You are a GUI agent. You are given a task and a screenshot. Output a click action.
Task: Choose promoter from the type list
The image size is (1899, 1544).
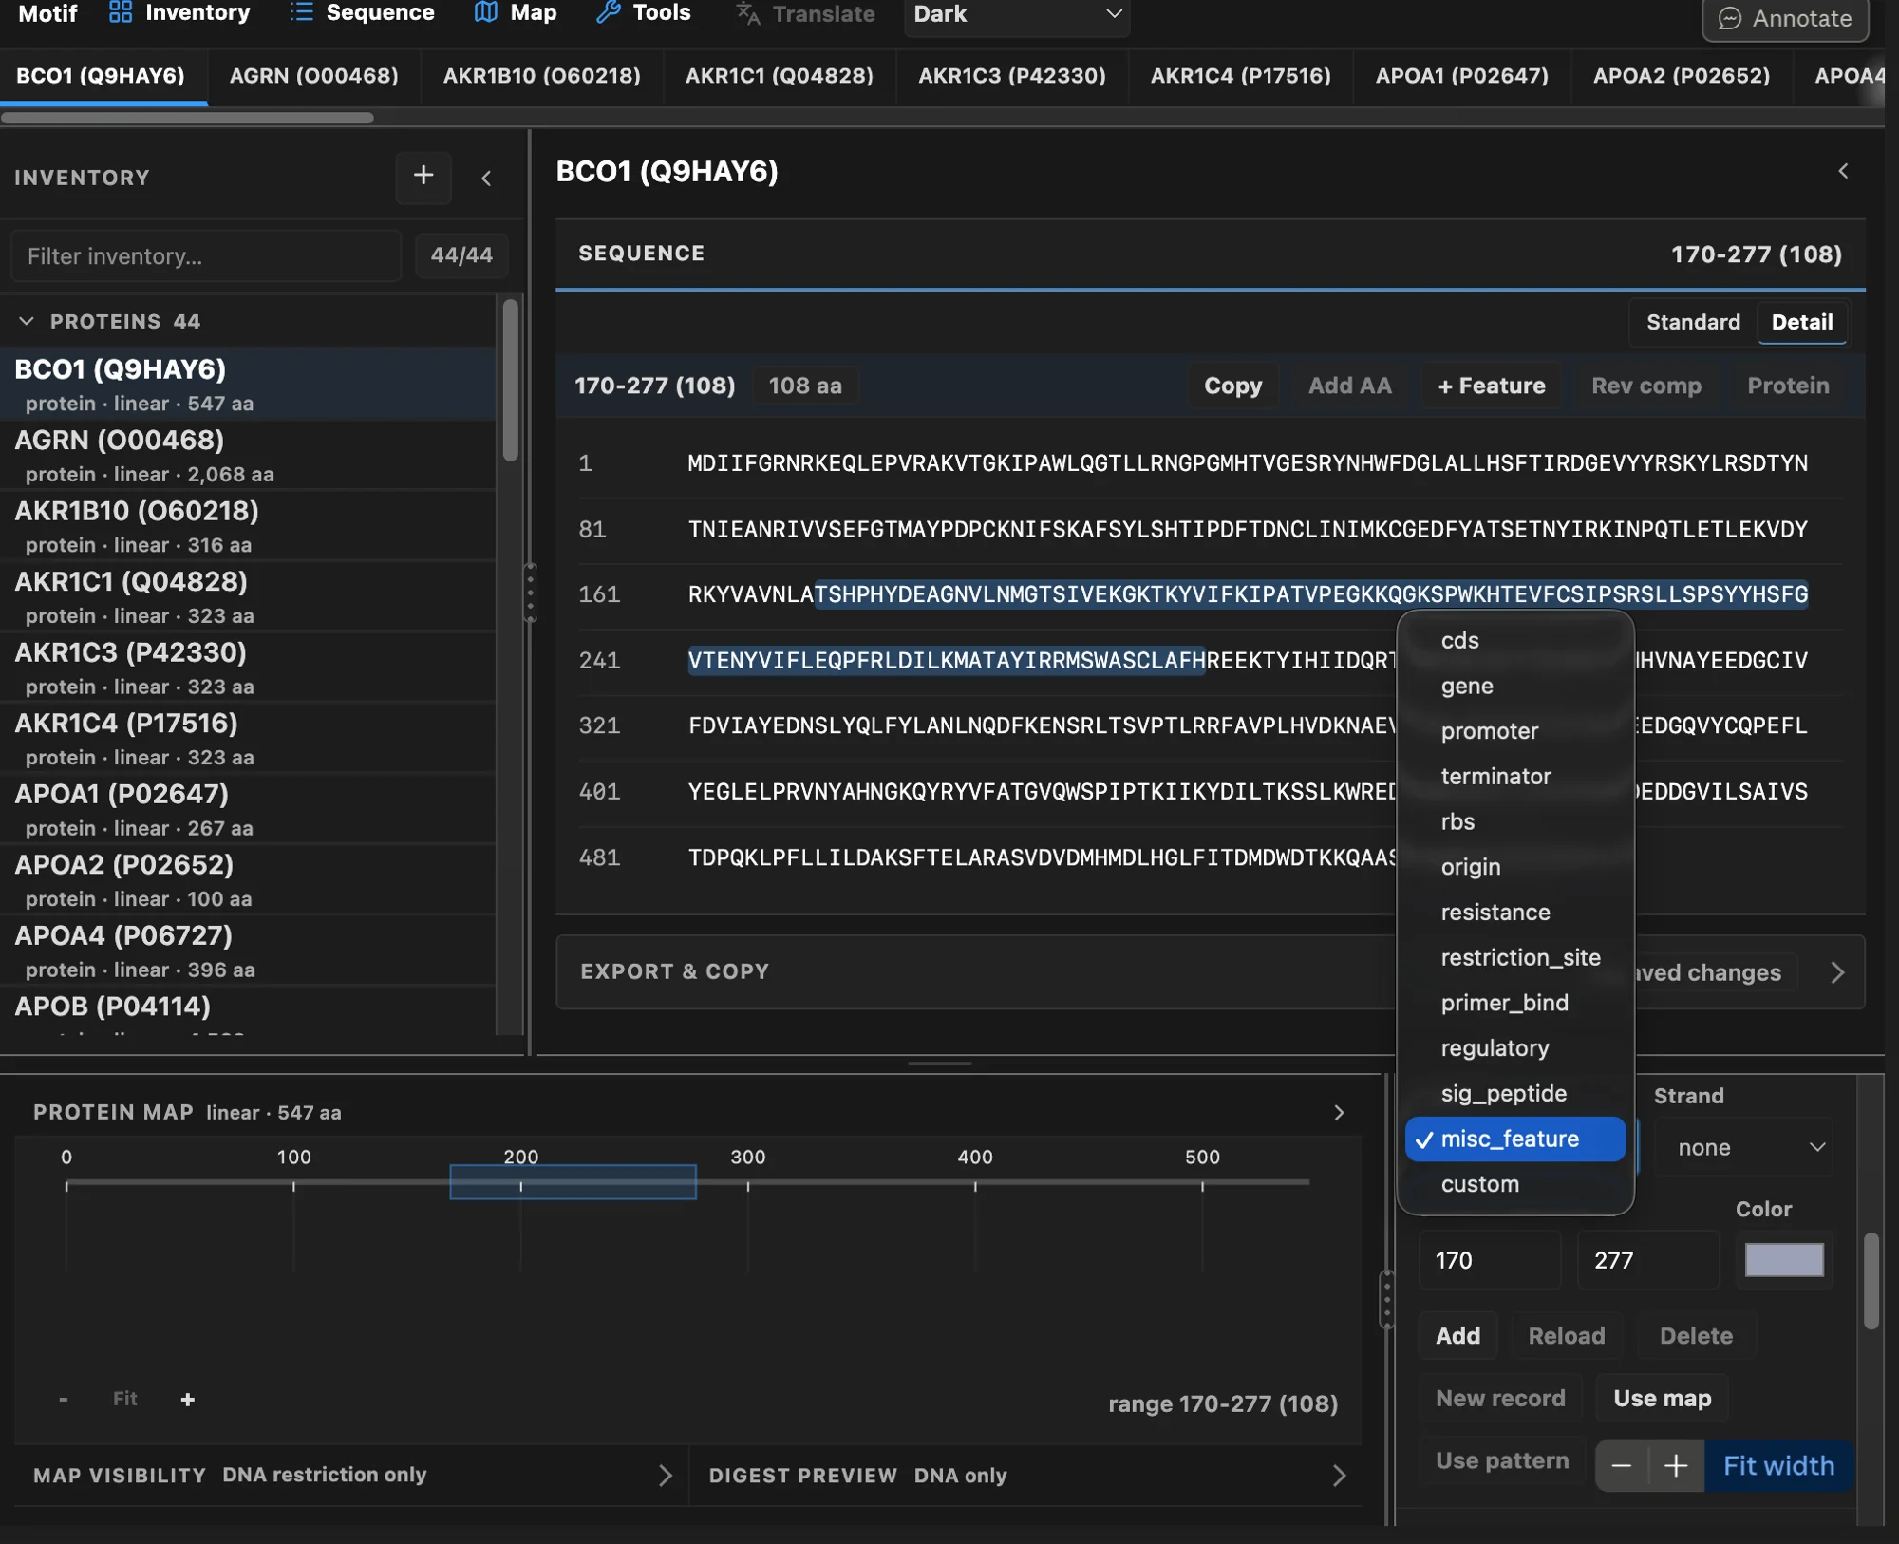coord(1514,731)
